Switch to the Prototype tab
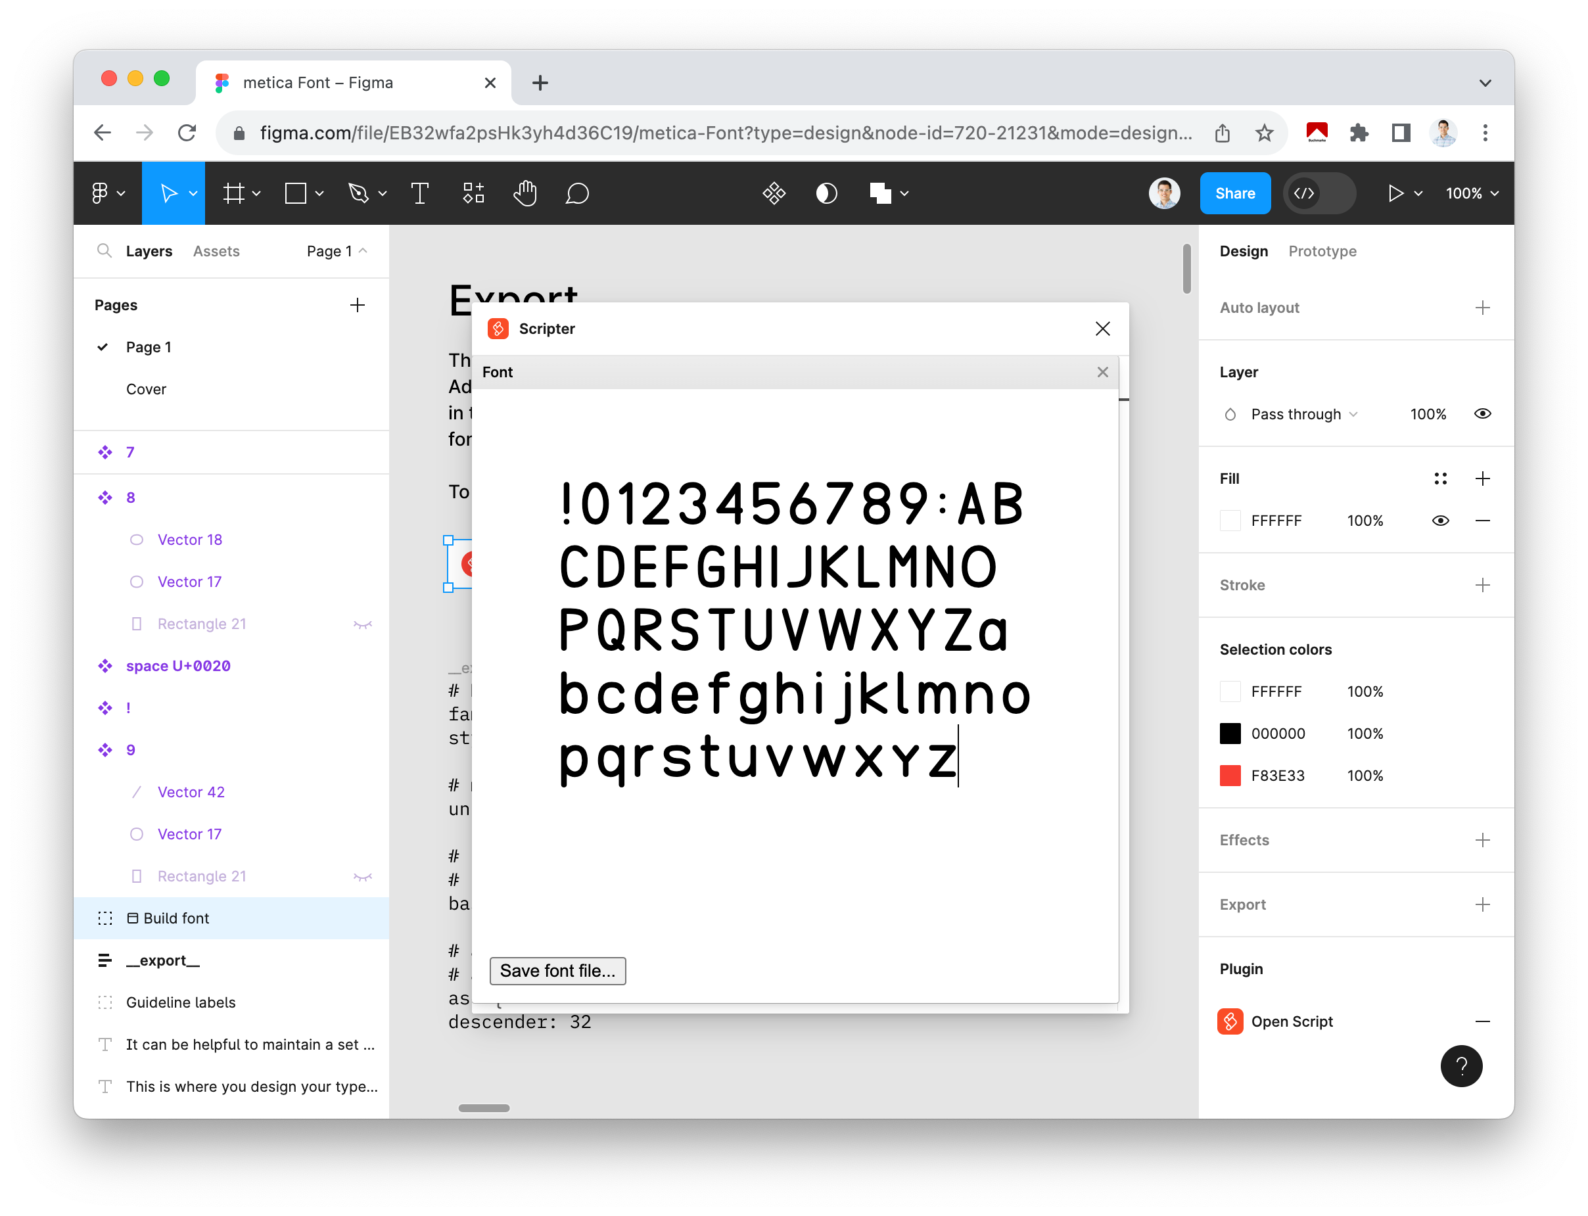This screenshot has width=1588, height=1216. [1322, 251]
